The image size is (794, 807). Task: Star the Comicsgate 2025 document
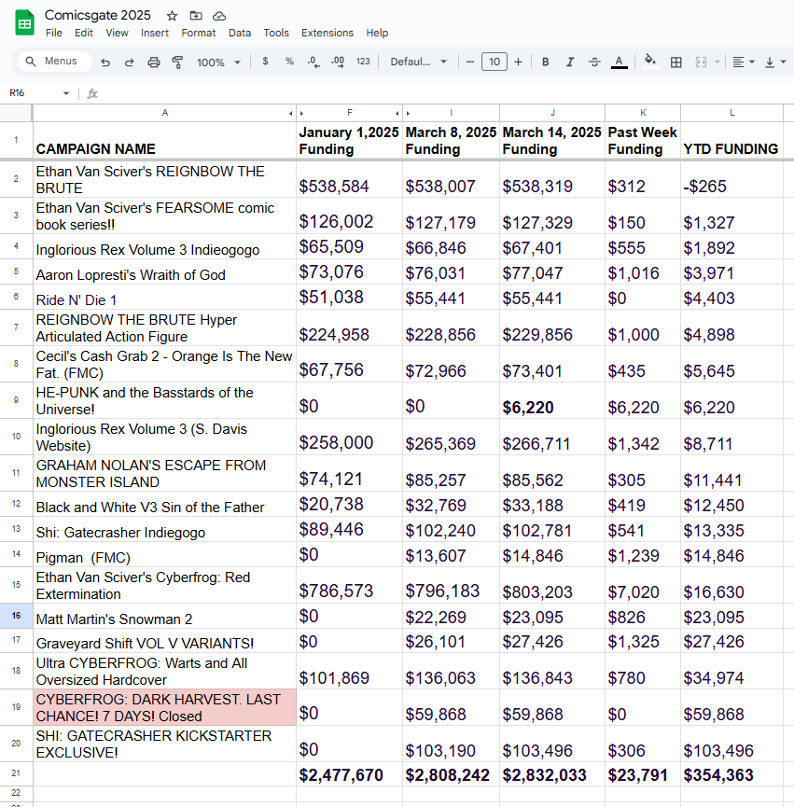coord(172,16)
